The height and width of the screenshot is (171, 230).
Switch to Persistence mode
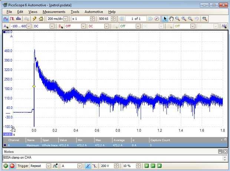(12, 19)
